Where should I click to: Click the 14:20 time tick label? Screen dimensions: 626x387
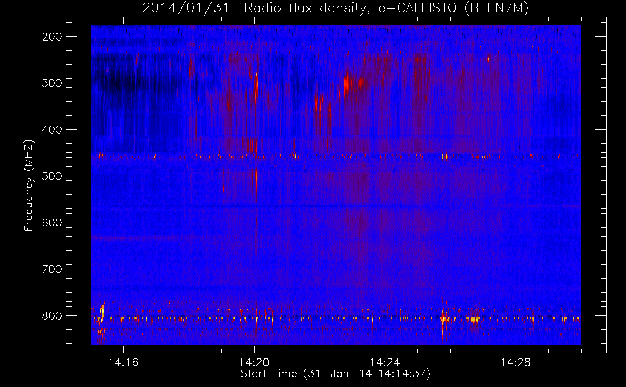click(x=254, y=363)
